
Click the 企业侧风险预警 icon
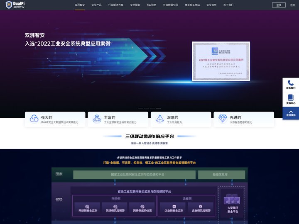point(201,207)
